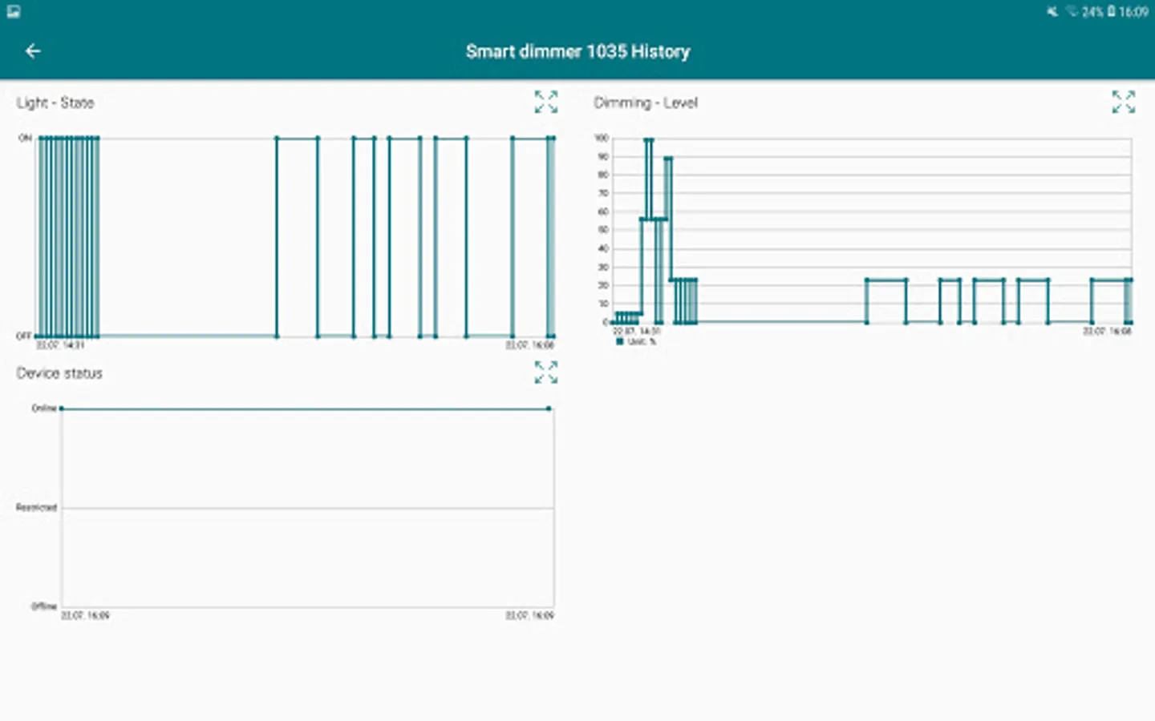This screenshot has width=1155, height=721.
Task: Click the clock showing 16:09
Action: point(1134,11)
